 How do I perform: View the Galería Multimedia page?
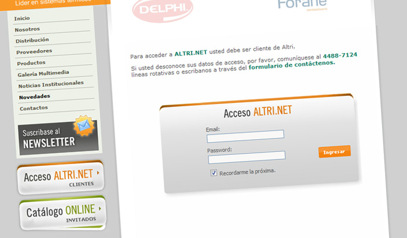(x=43, y=73)
